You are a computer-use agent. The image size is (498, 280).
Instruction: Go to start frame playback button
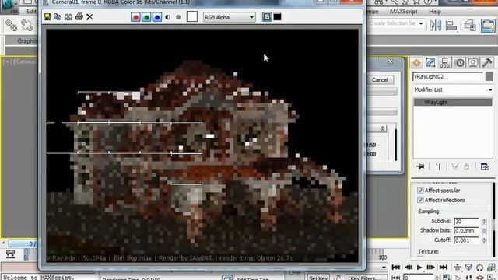[x=396, y=268]
